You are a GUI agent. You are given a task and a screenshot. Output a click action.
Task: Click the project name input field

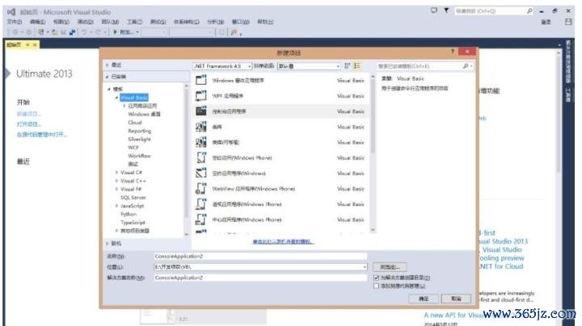coord(260,256)
